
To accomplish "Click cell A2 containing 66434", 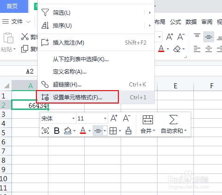I will (30, 105).
